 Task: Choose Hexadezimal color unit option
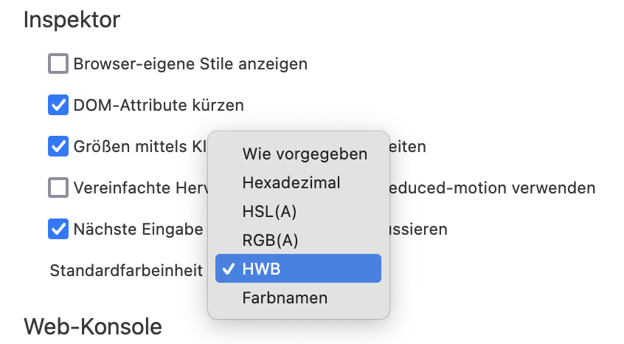pyautogui.click(x=291, y=183)
